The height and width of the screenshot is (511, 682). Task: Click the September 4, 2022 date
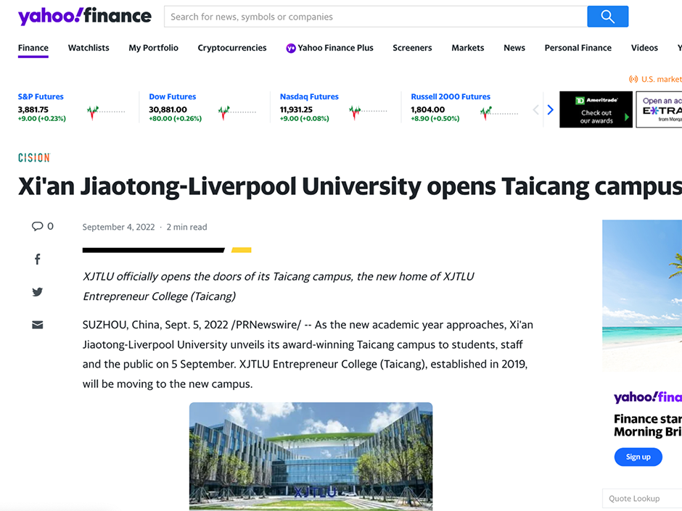pos(118,227)
